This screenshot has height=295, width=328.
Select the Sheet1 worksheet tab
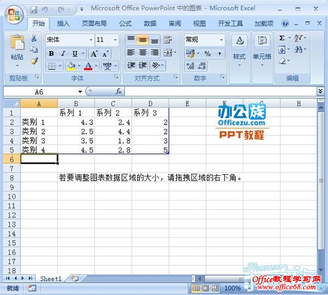click(51, 278)
